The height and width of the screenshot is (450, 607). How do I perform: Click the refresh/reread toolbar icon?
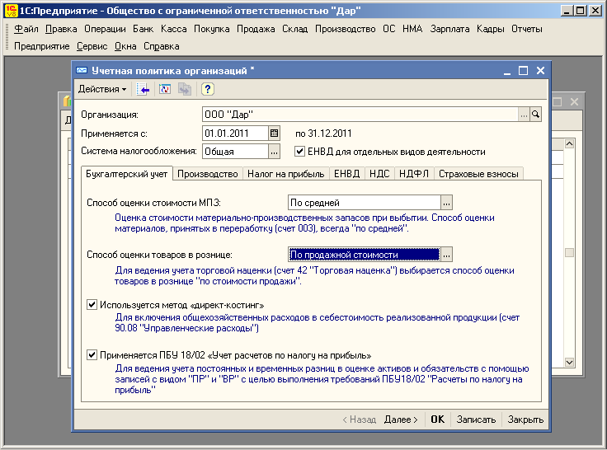tap(165, 89)
